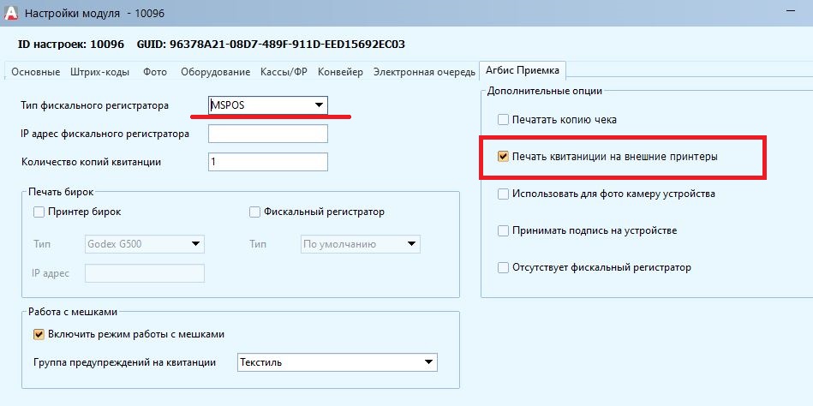The height and width of the screenshot is (406, 813).
Task: Tick the Фискальный регистратор checkbox
Action: click(254, 212)
